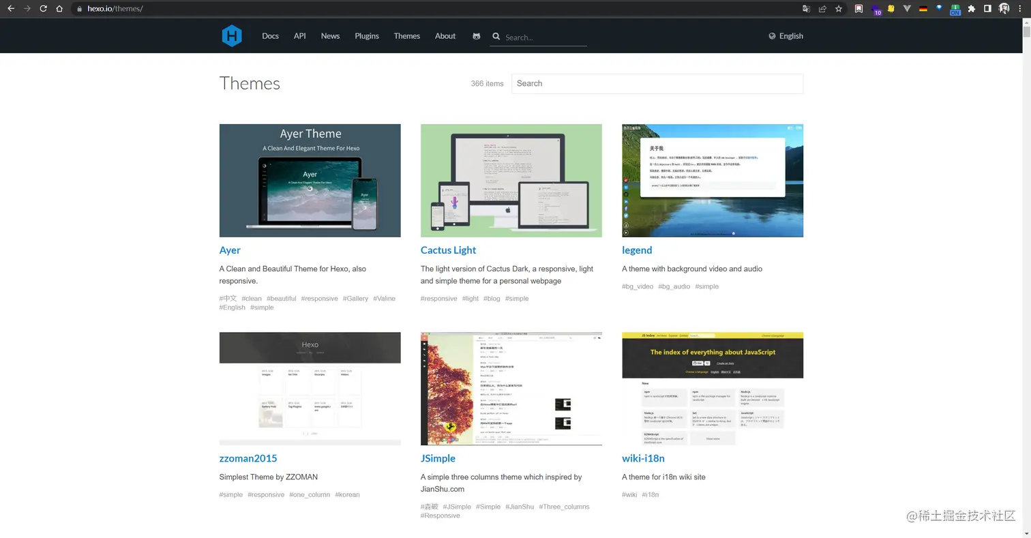Open the purple extension with badge 10

(x=876, y=10)
